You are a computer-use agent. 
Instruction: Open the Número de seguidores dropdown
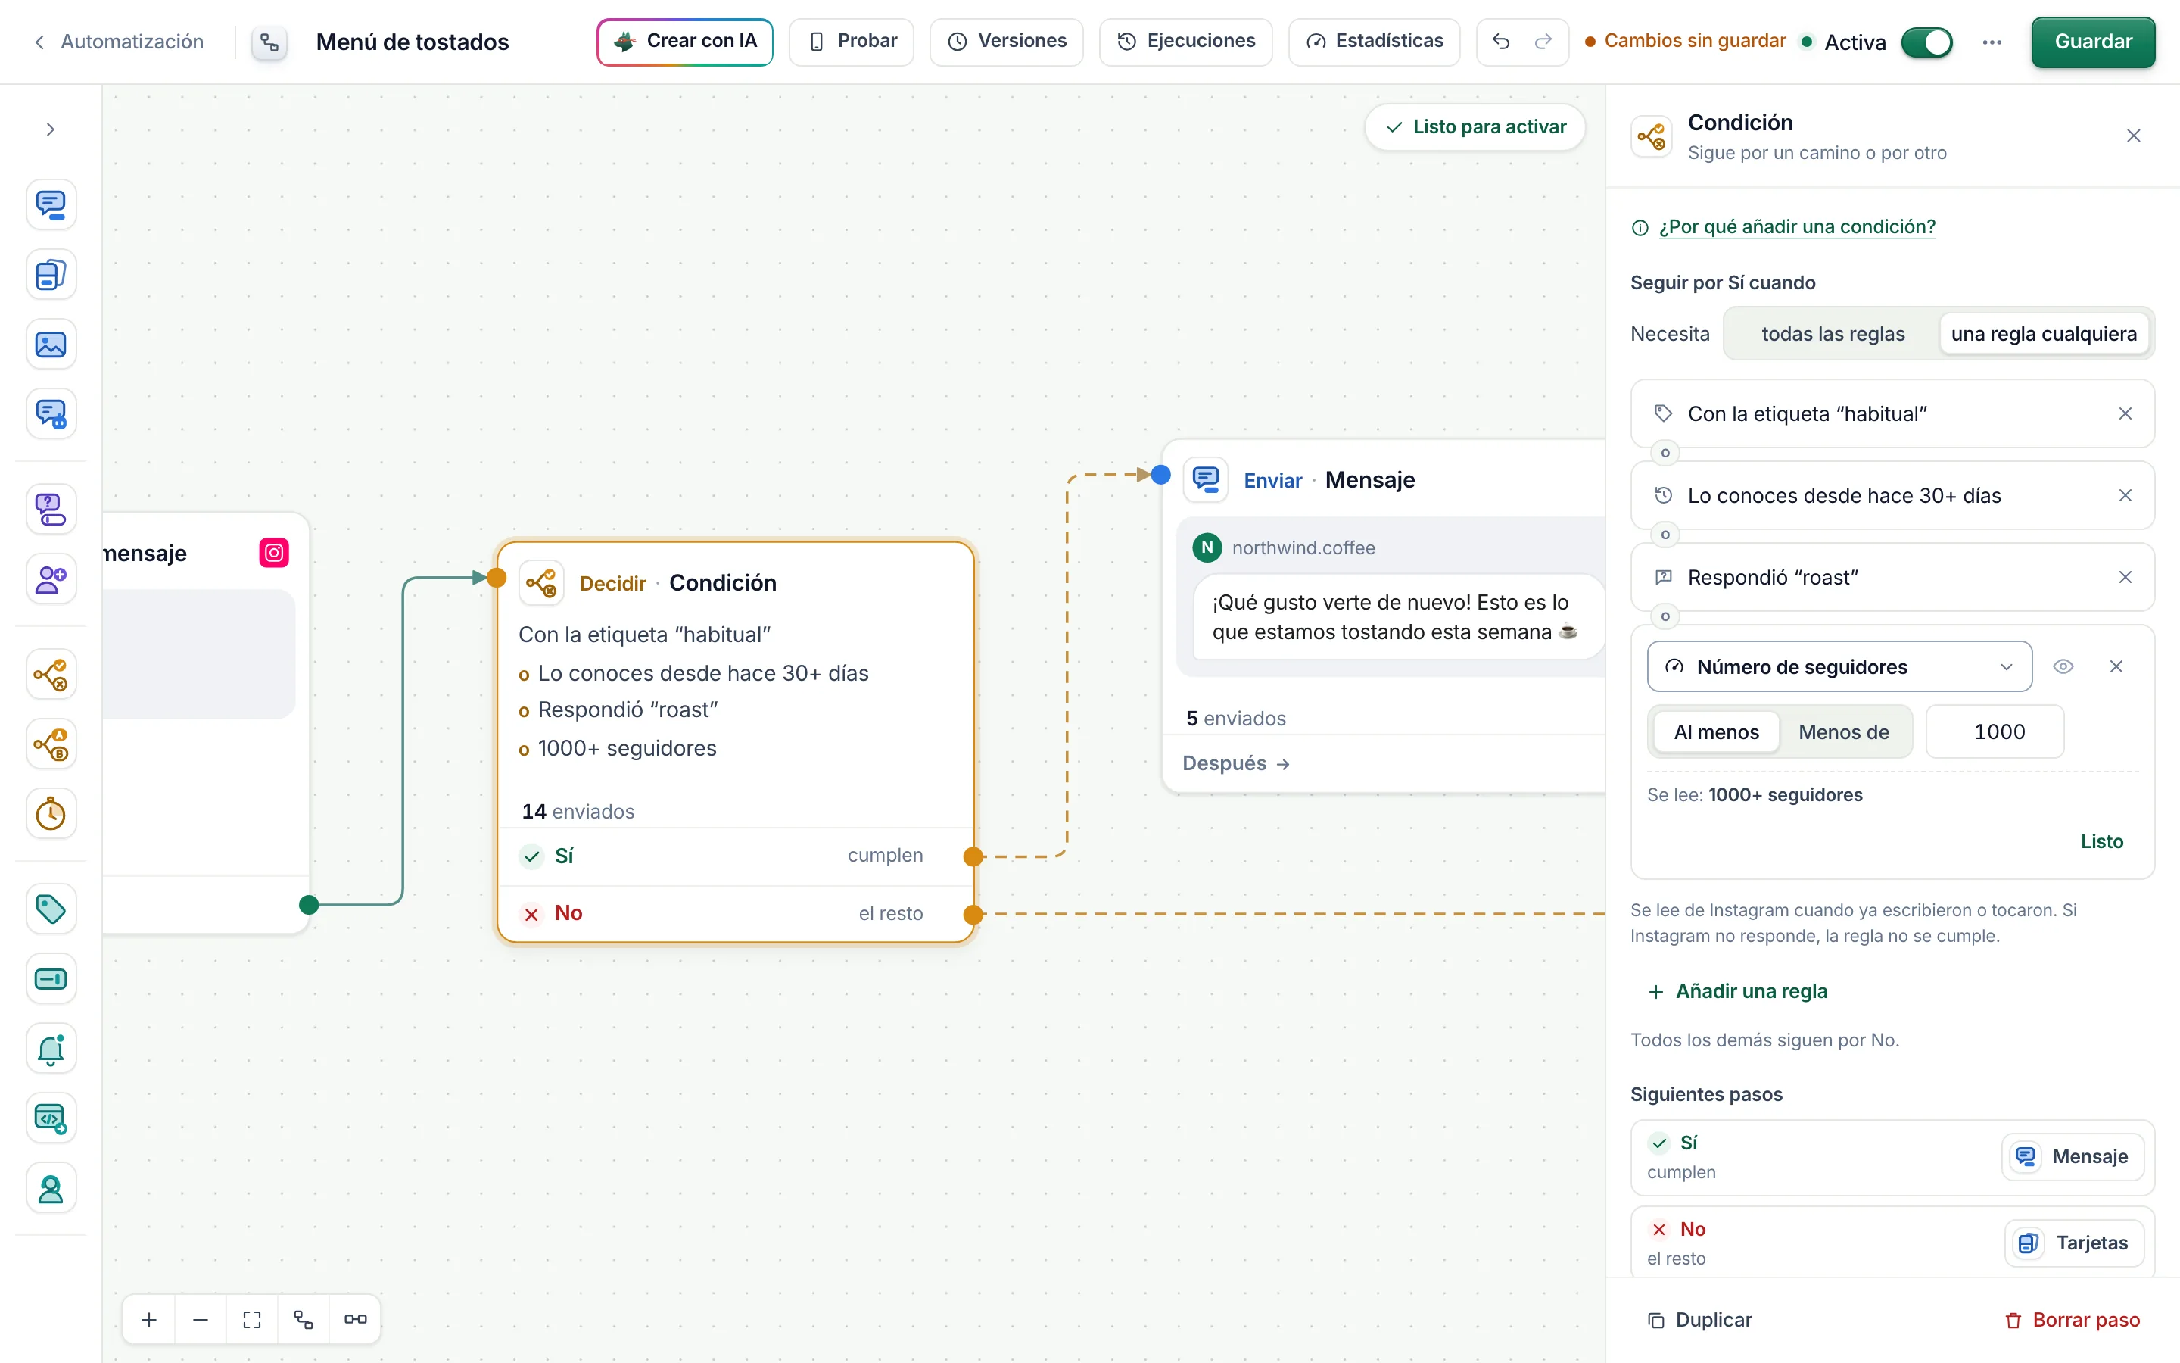click(1839, 667)
